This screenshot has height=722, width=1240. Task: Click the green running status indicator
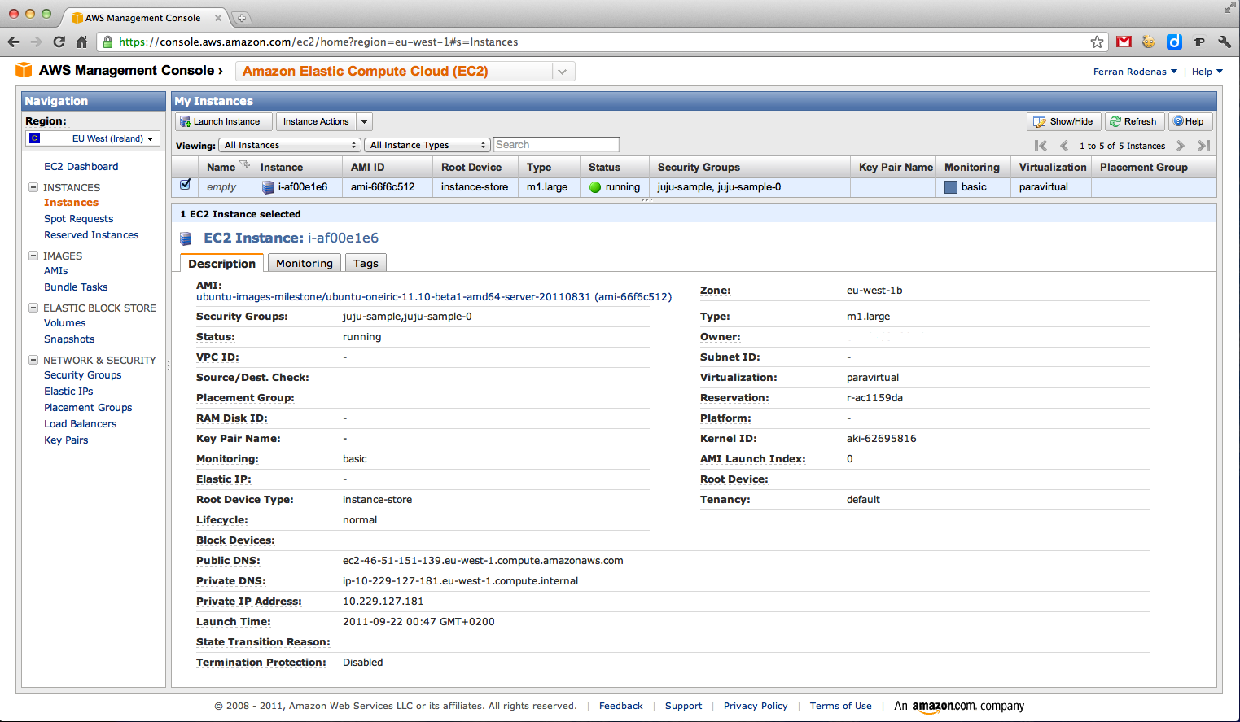(595, 187)
